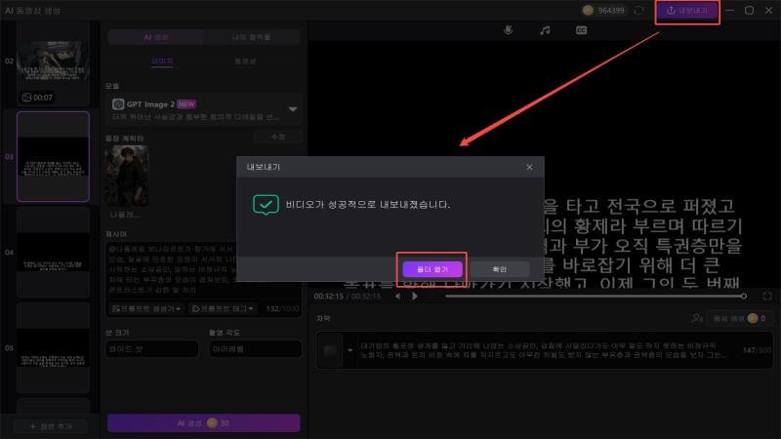The width and height of the screenshot is (781, 439).
Task: Click the playhead at the preview progress bar's end
Action: (x=744, y=297)
